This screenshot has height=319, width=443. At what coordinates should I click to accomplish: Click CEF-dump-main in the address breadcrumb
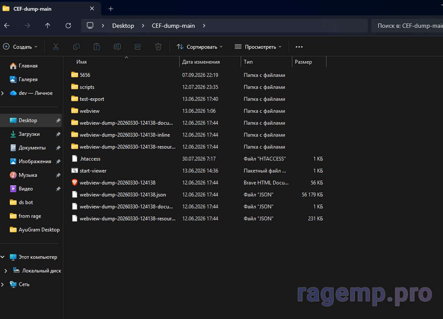click(173, 26)
